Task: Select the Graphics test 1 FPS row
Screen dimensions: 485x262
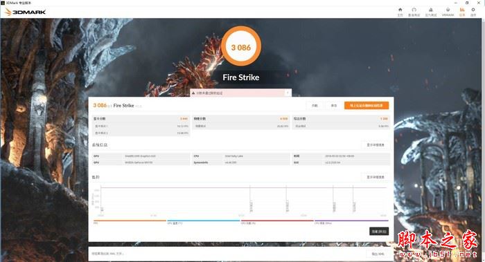Action: coord(141,127)
